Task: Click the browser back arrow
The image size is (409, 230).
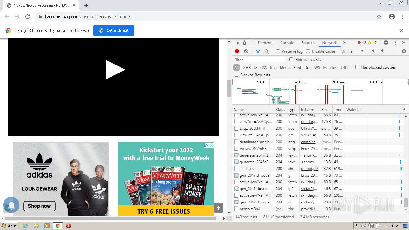Action: [x=7, y=17]
